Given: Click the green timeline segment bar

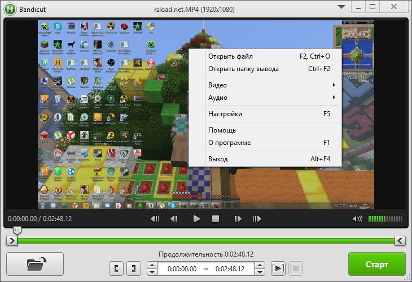Looking at the screenshot, I should 206,241.
